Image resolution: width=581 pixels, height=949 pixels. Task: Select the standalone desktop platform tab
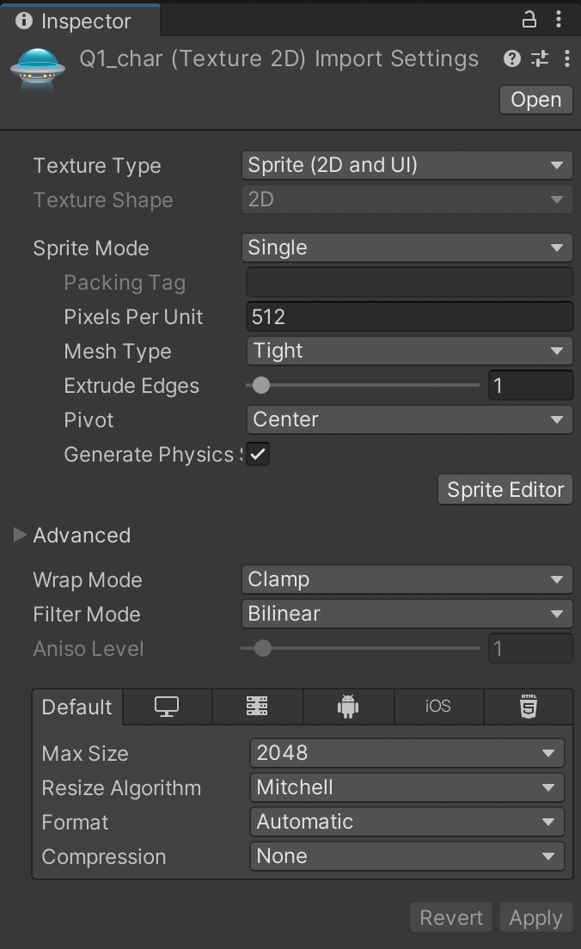point(167,707)
